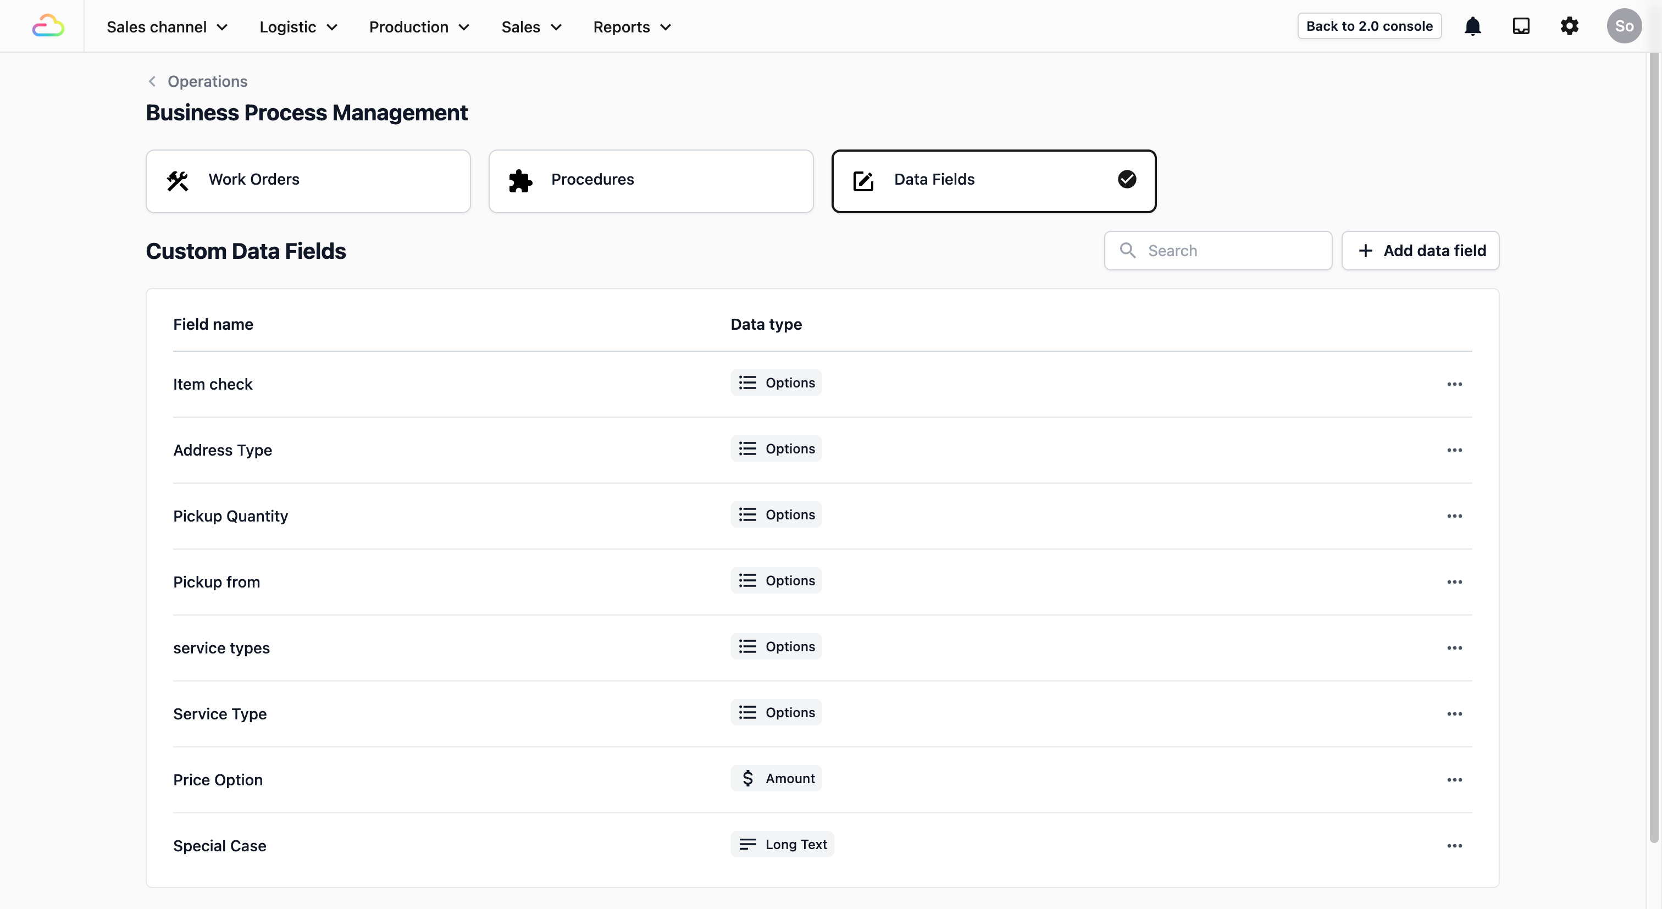Open three-dot menu for Pickup from
This screenshot has width=1662, height=909.
point(1454,581)
